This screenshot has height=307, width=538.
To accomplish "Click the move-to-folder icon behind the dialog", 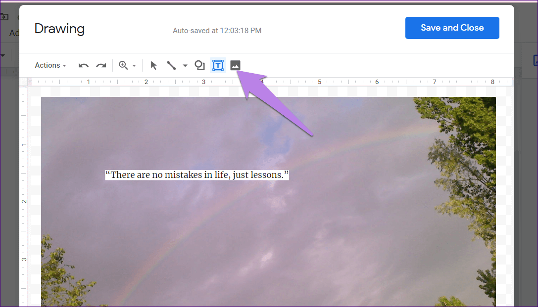I will (4, 17).
